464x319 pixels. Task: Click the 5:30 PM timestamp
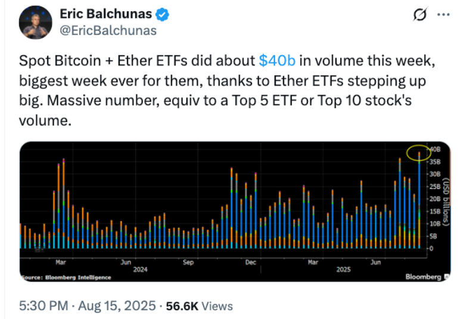pos(43,307)
